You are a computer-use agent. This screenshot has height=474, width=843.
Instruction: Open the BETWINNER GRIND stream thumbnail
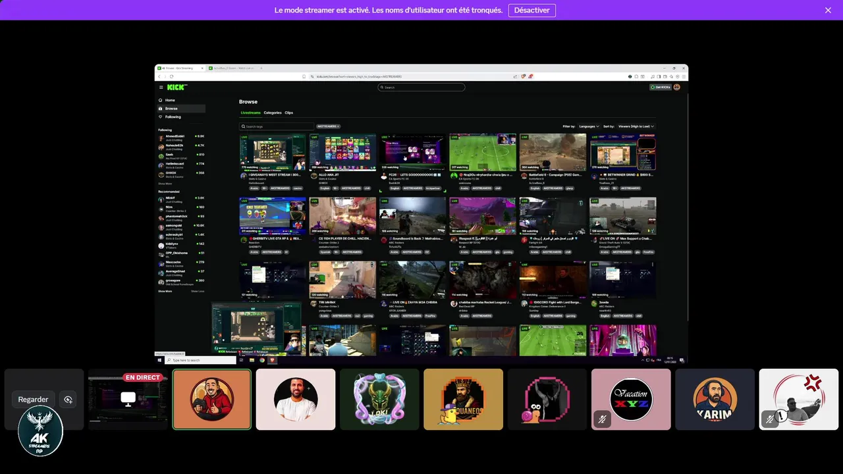pyautogui.click(x=623, y=152)
